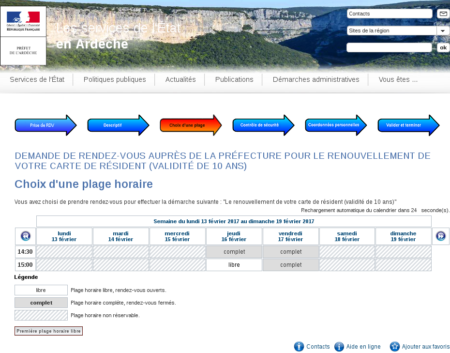Open the Vous êtes ... menu
This screenshot has height=353, width=450.
tap(398, 79)
